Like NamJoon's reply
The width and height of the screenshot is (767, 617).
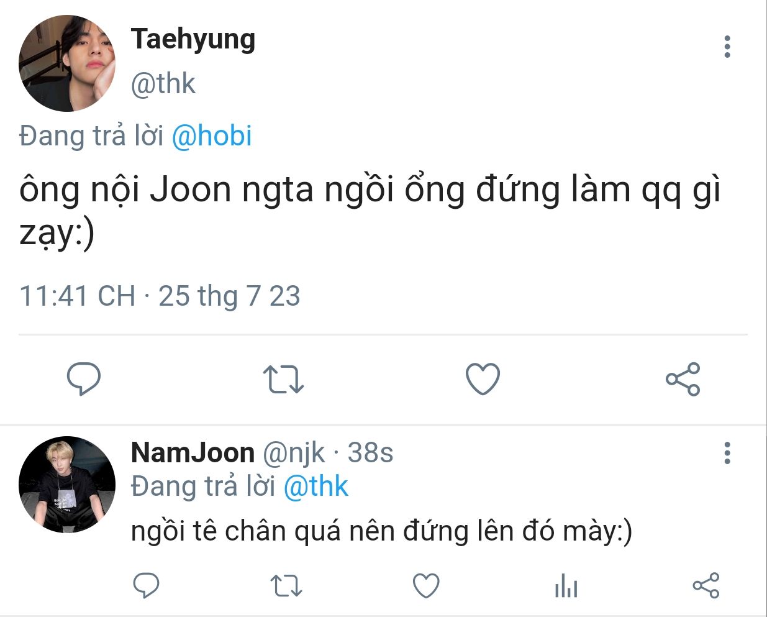[x=426, y=585]
